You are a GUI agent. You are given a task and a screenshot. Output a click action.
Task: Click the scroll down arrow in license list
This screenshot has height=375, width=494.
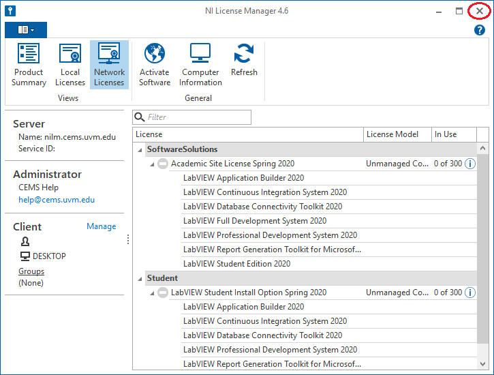pos(482,364)
